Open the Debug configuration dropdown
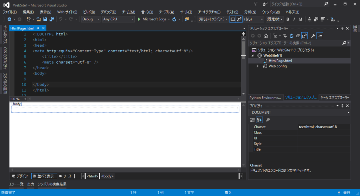Image resolution: width=360 pixels, height=196 pixels. click(x=91, y=19)
